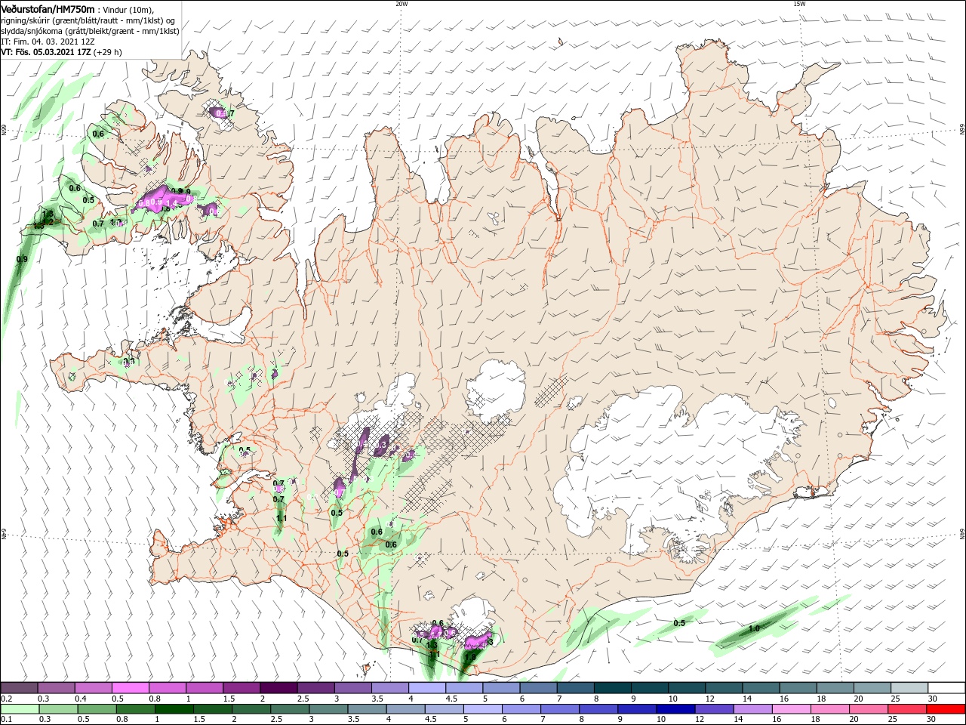Select the 'IT: Fim. 04. 03. 2021 12Z' line

coord(48,42)
